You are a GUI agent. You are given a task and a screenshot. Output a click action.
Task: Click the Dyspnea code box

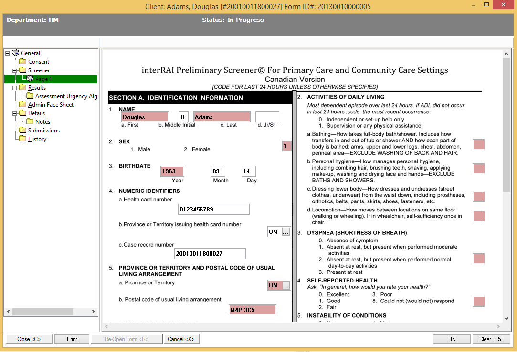pyautogui.click(x=479, y=259)
